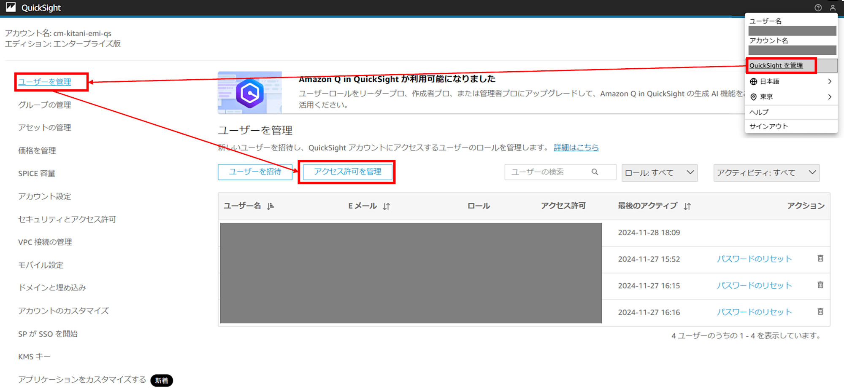The image size is (844, 389).
Task: Open グループの管理 in sidebar
Action: tap(45, 105)
